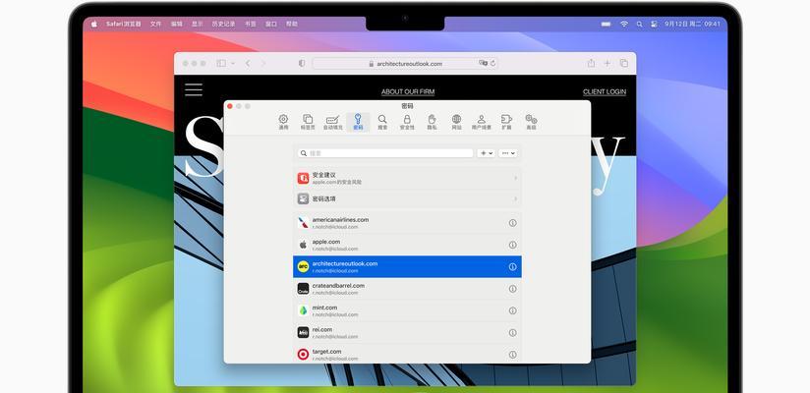Toggle the Safari sidebar

(221, 63)
